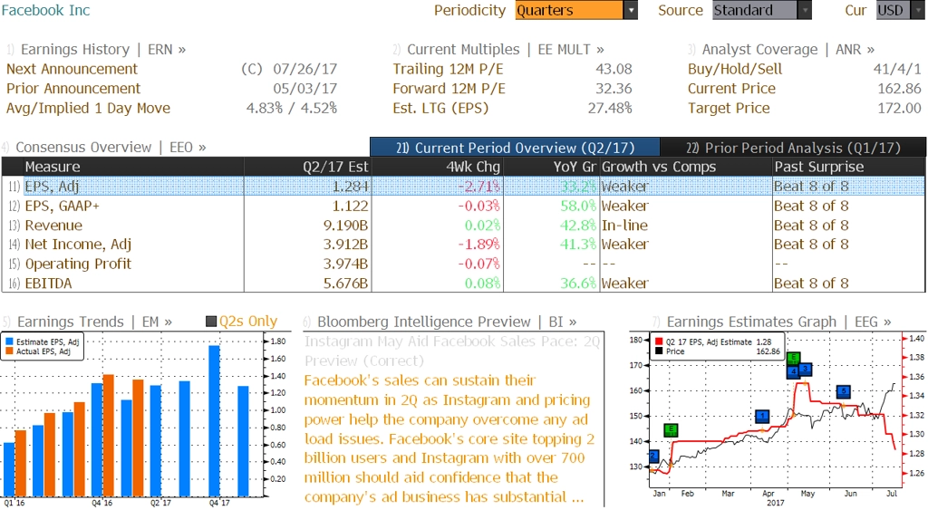Click Prior Announcement date 05/03/17
The image size is (928, 510).
(x=304, y=89)
